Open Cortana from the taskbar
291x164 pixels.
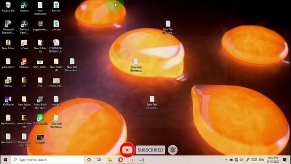tap(89, 160)
